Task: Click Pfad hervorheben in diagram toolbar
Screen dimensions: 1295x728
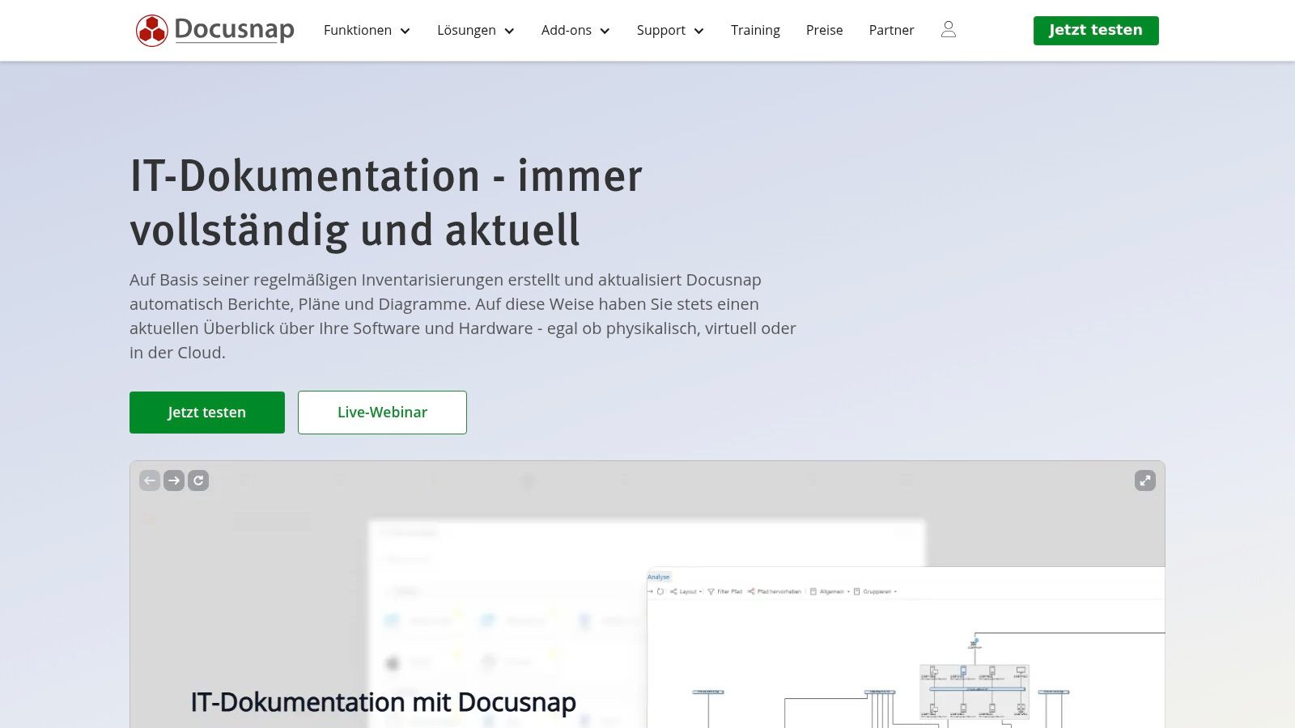Action: [x=775, y=591]
